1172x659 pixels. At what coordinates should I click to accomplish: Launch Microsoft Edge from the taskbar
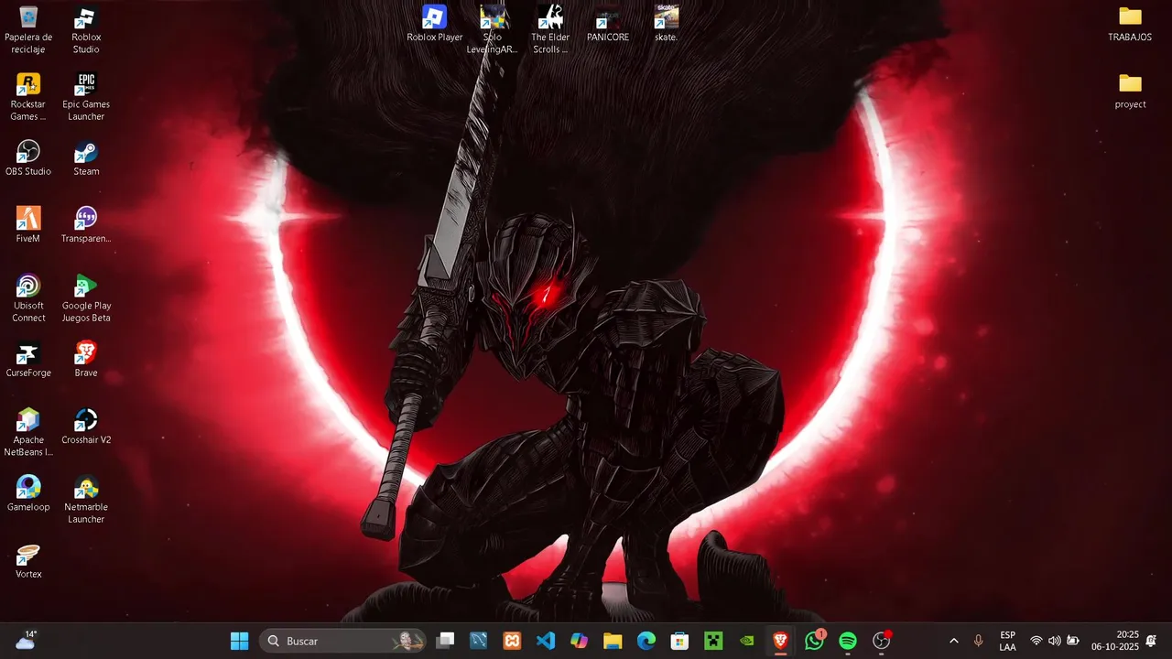pos(646,641)
